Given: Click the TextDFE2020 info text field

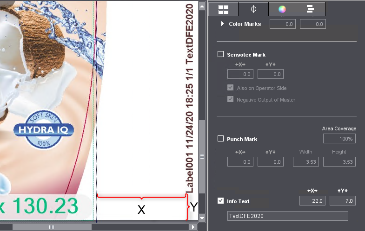Looking at the screenshot, I should pos(287,216).
